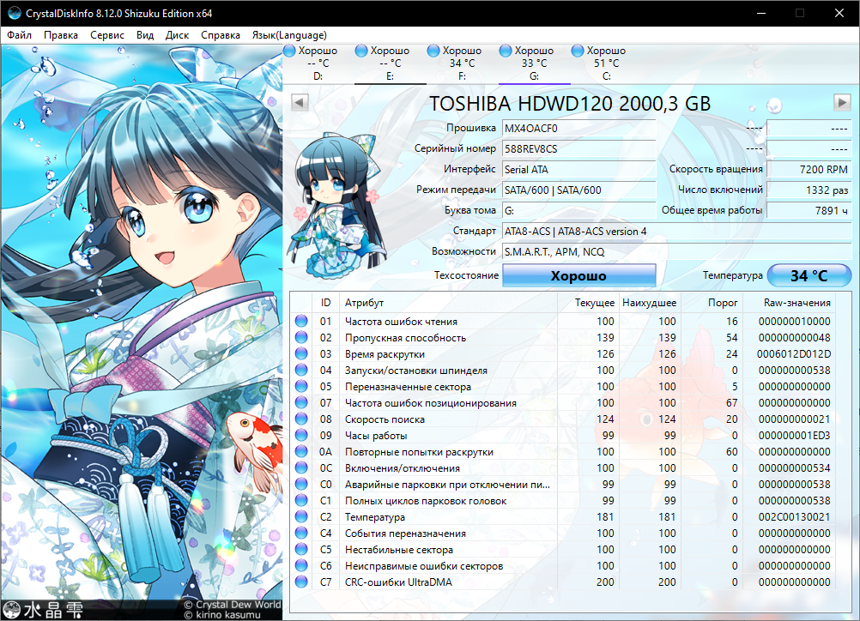The height and width of the screenshot is (621, 860).
Task: Click status orb of attribute 05 row
Action: click(301, 387)
